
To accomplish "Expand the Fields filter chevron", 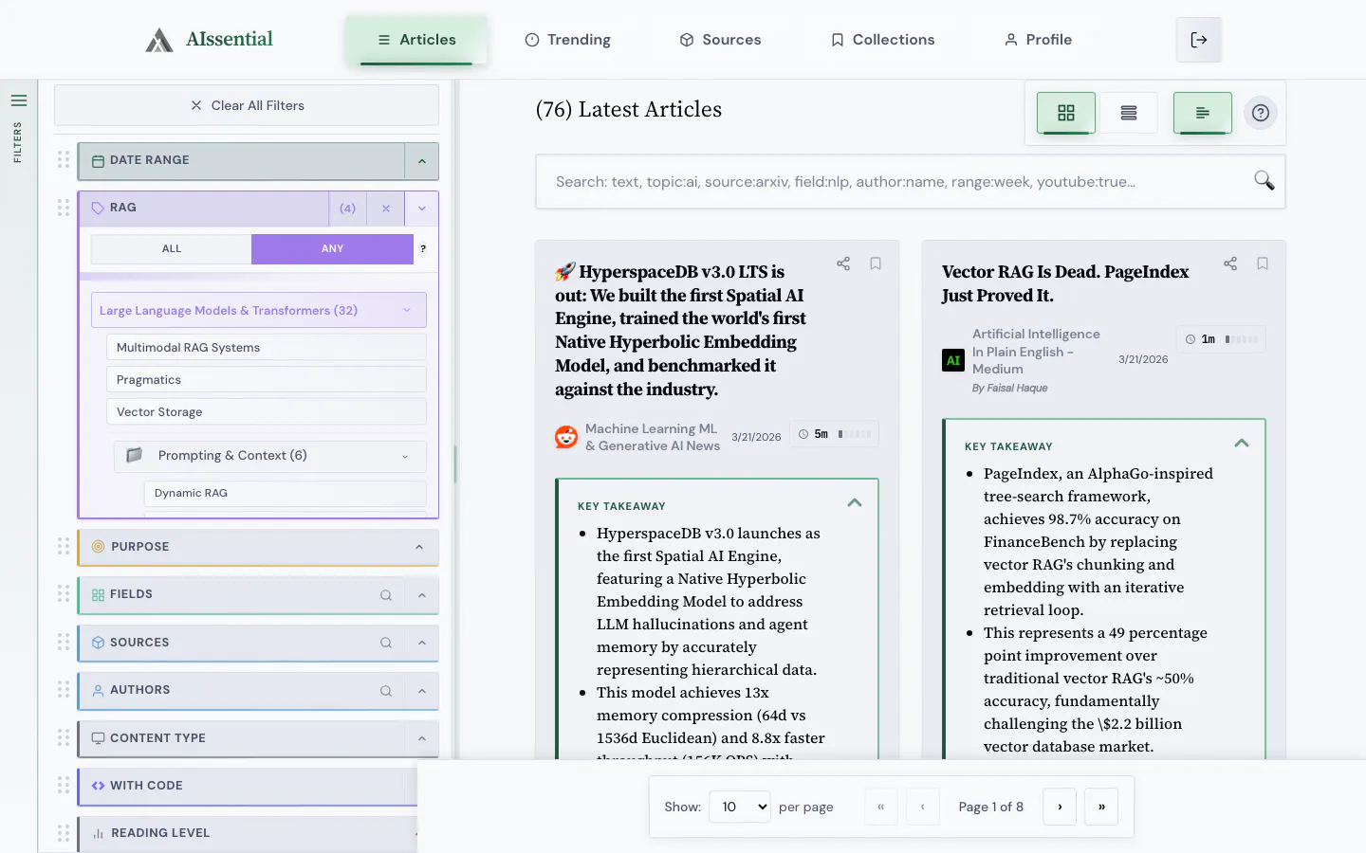I will [x=422, y=595].
